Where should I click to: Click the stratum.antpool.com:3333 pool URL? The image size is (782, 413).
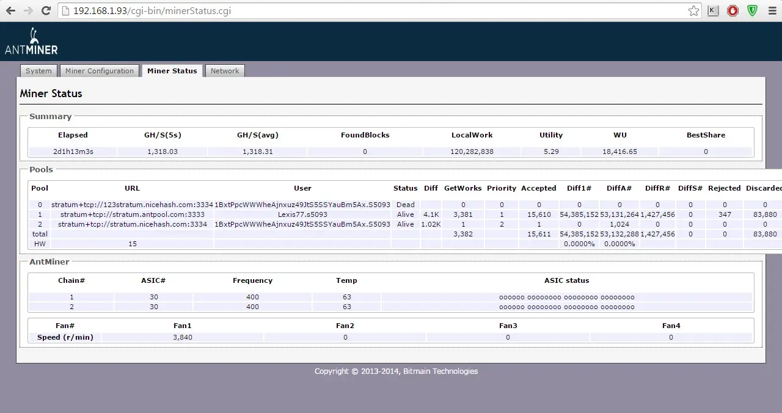(132, 214)
